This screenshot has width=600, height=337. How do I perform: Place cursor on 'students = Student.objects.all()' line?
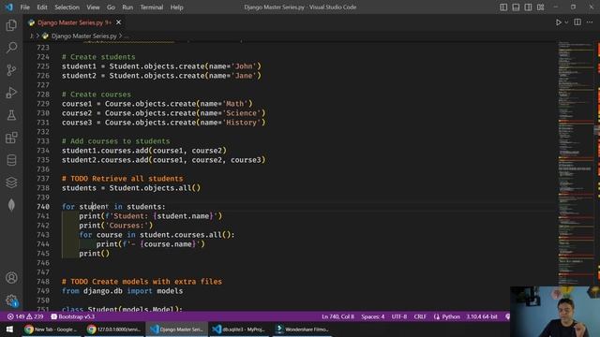click(131, 188)
